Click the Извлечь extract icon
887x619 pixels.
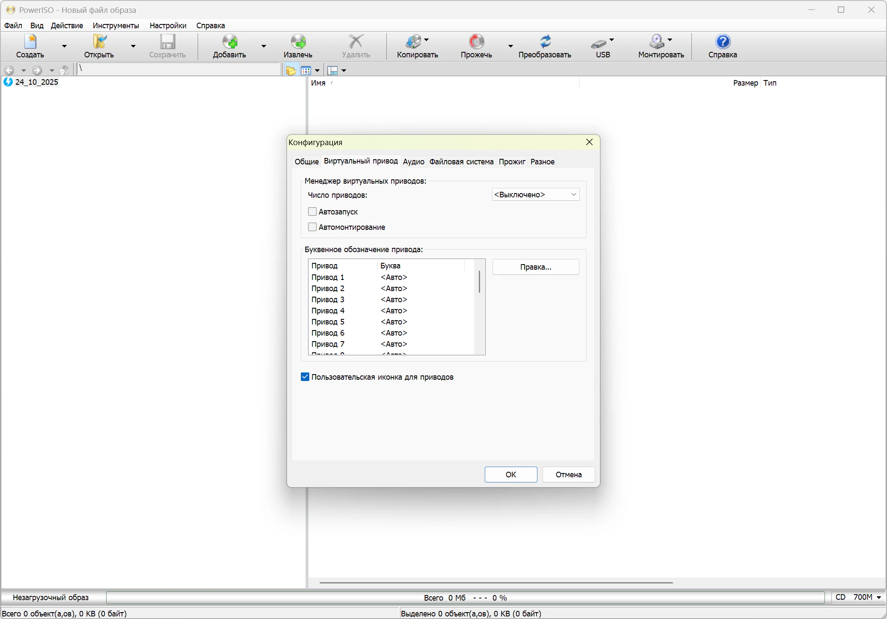(x=298, y=42)
